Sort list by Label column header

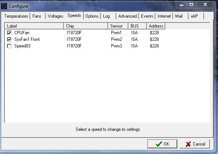click(x=34, y=26)
